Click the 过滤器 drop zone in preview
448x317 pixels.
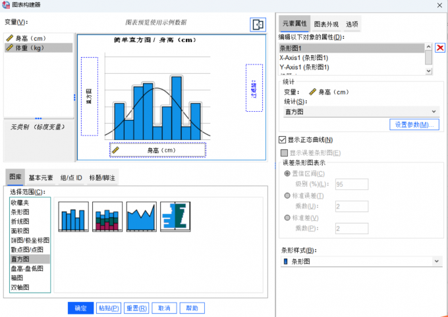[x=254, y=88]
